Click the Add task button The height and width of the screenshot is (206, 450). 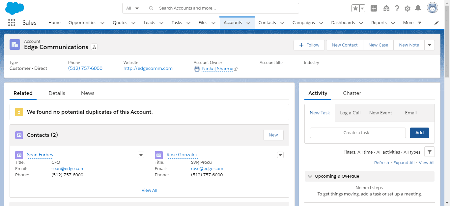click(x=419, y=133)
